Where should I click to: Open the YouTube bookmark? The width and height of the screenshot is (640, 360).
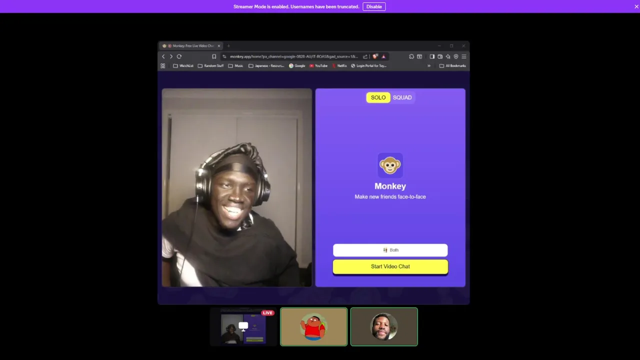click(318, 65)
